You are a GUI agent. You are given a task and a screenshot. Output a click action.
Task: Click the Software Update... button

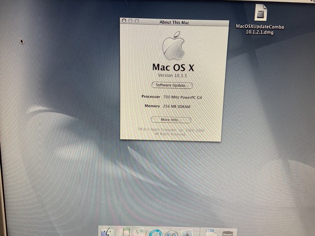(172, 85)
